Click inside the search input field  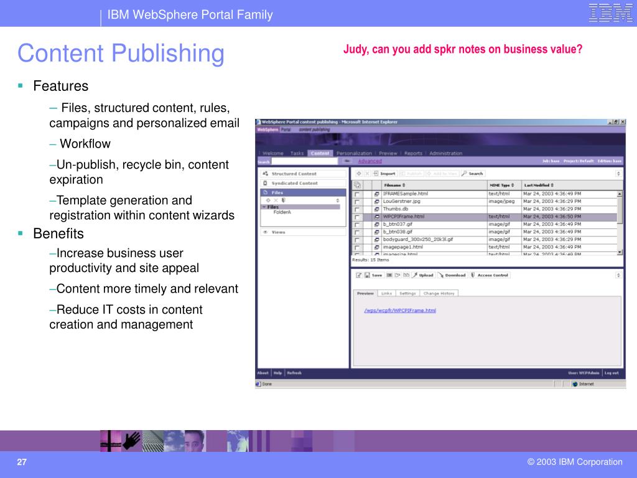[305, 161]
